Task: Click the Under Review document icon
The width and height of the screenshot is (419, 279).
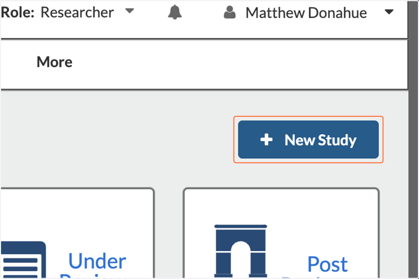Action: pos(23,260)
